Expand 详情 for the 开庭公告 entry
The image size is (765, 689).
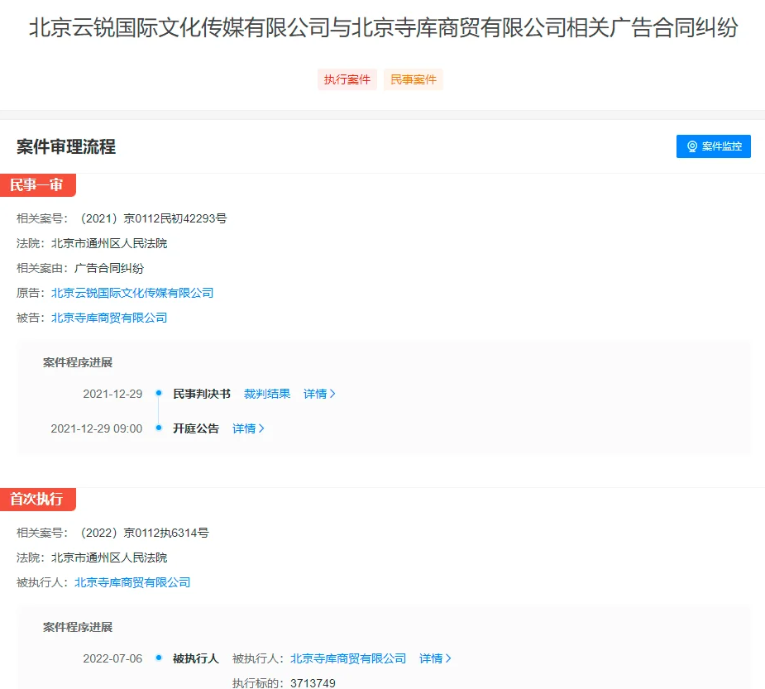tap(248, 428)
